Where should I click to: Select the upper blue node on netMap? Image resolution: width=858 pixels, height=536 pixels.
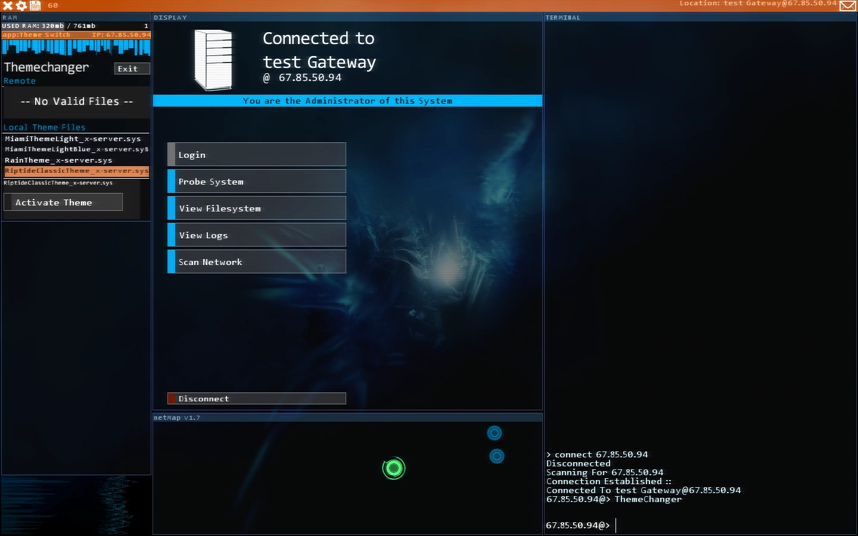coord(495,433)
